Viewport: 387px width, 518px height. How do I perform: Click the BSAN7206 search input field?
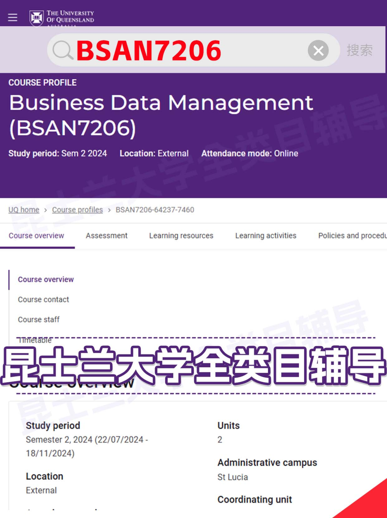[x=193, y=50]
